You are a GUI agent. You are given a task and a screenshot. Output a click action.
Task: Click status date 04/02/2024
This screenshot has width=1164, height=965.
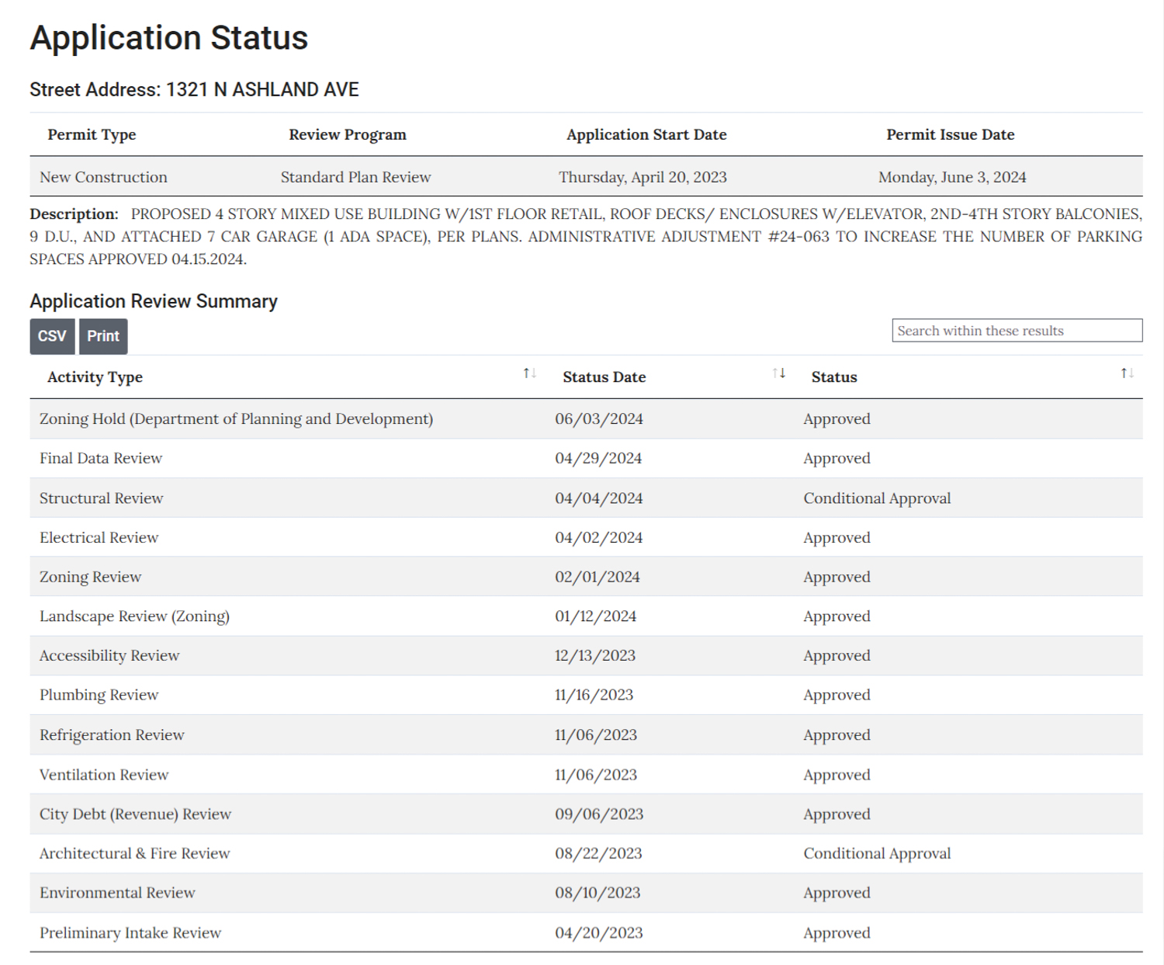point(598,538)
